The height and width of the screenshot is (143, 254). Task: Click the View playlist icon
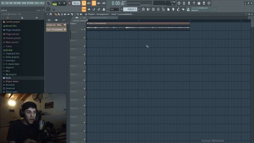(143, 10)
